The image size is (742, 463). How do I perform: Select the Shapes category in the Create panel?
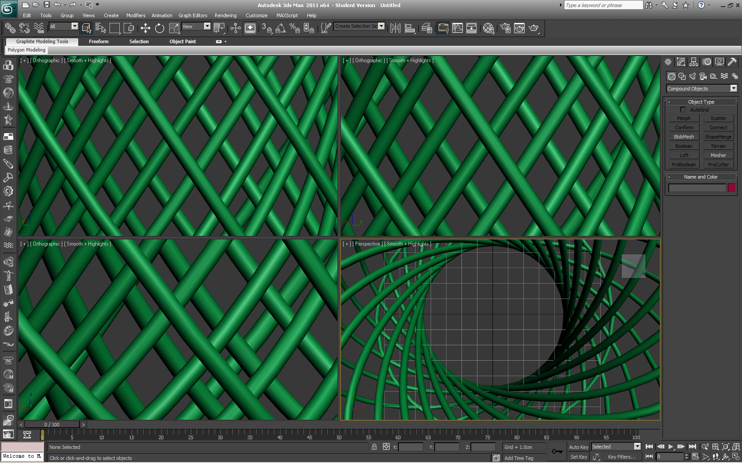coord(682,76)
